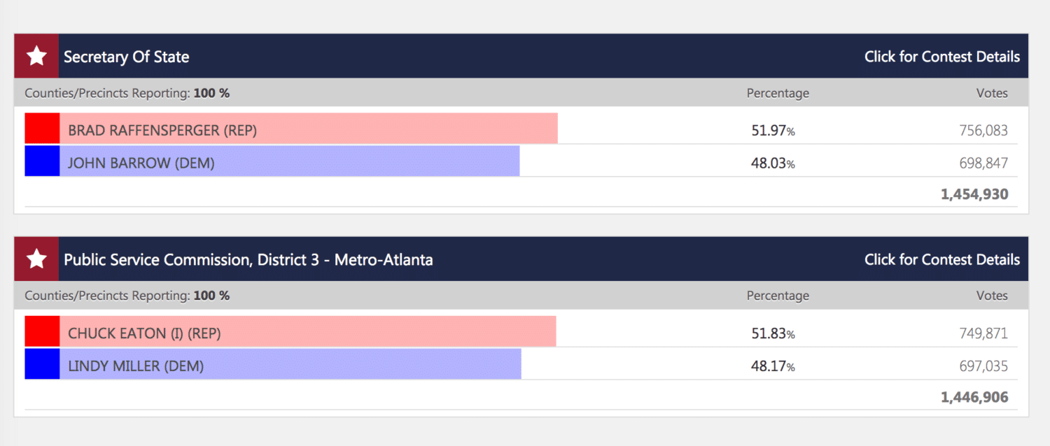
Task: Click the star icon beside Public Service Commission
Action: pos(36,259)
